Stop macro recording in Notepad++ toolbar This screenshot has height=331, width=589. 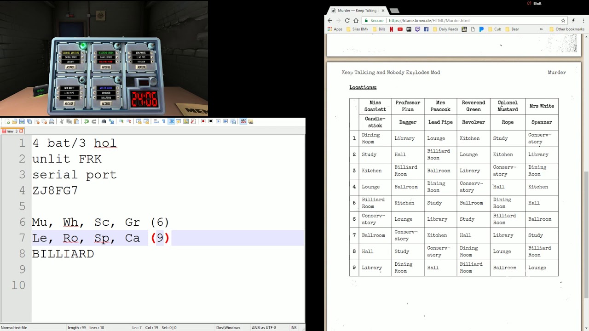(211, 121)
